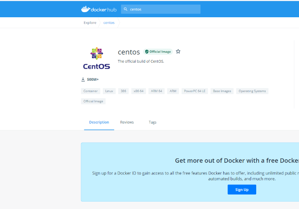
Task: Click the Docker Hub whale logo
Action: point(99,9)
